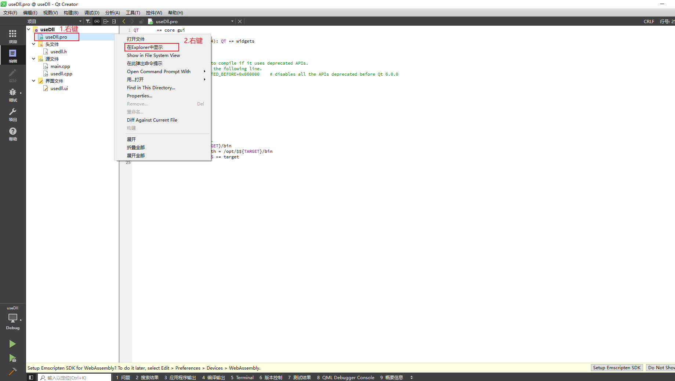
Task: Open the 调试(D) menu
Action: coord(92,12)
